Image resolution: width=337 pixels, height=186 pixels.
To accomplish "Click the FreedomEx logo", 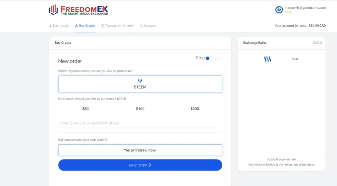I will [x=79, y=10].
